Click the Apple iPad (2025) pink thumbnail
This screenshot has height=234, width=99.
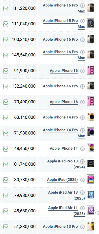[91, 179]
